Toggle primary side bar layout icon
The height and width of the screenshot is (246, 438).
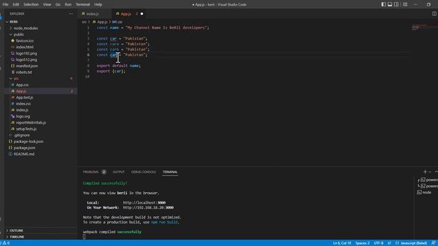pyautogui.click(x=383, y=5)
